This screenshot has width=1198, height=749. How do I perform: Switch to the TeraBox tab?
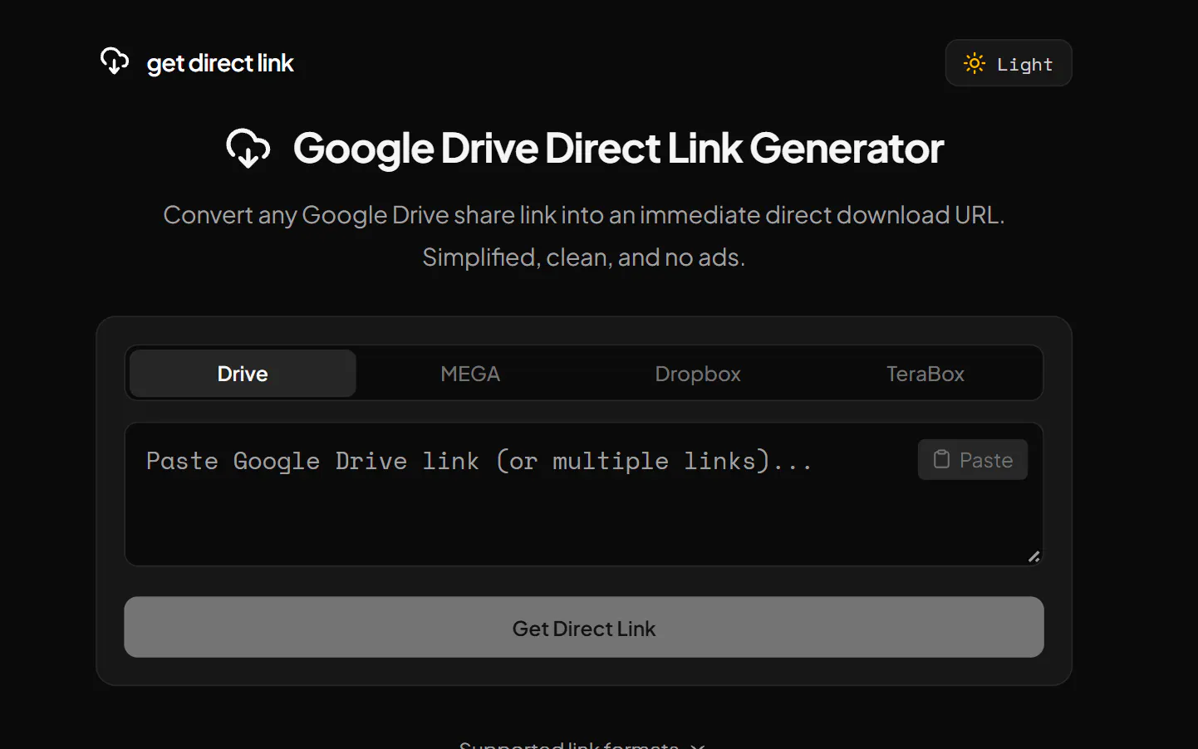click(x=926, y=374)
